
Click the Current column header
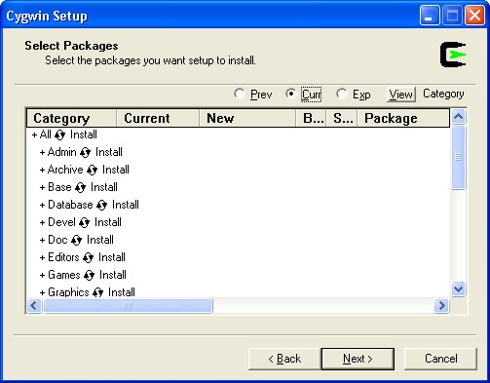pyautogui.click(x=158, y=118)
